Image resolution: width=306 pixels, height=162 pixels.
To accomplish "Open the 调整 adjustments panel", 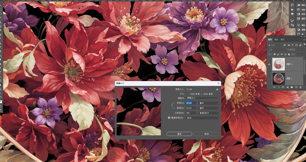I will pos(301,29).
